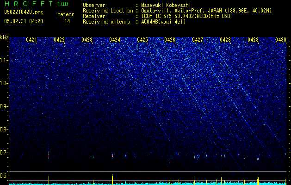
Task: Click the 0427 time marker
Action: pyautogui.click(x=198, y=40)
